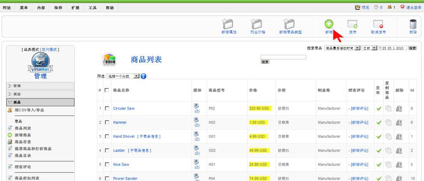Click the 发布 publish toolbar icon
The image size is (424, 181).
pyautogui.click(x=352, y=24)
